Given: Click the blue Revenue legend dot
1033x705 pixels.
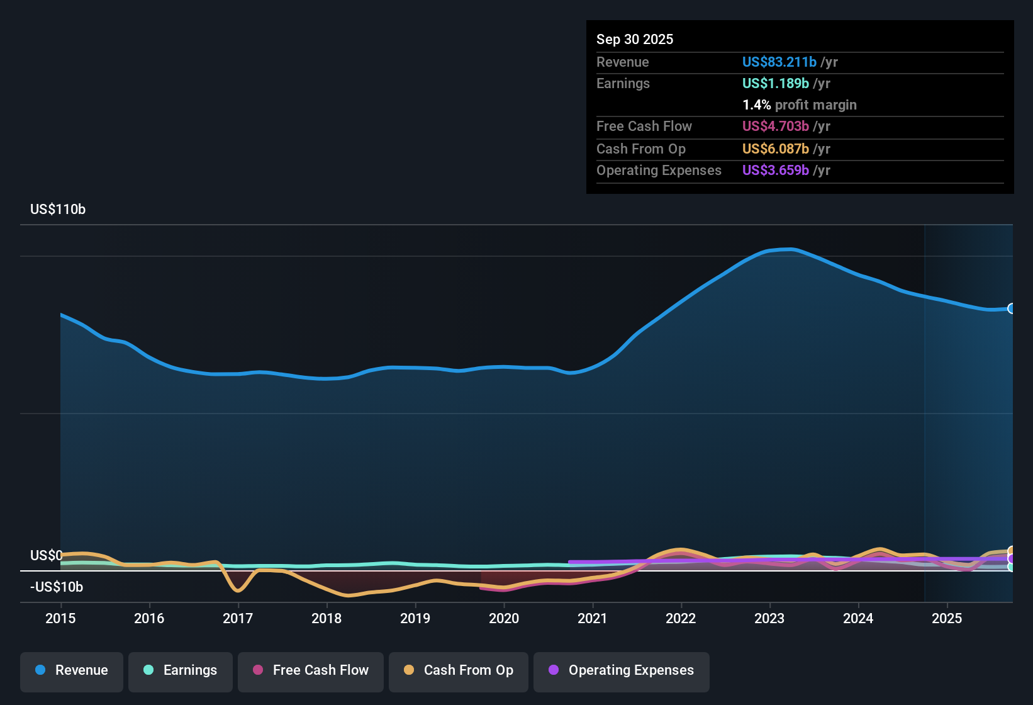Looking at the screenshot, I should click(40, 670).
